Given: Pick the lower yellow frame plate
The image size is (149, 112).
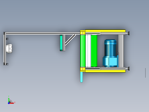Looking at the screenshot, I should click(105, 71).
